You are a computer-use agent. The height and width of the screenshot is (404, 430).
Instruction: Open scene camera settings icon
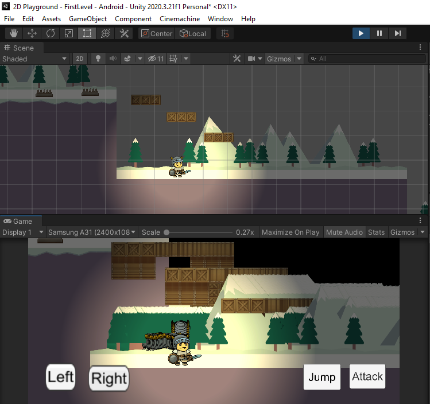tap(251, 59)
